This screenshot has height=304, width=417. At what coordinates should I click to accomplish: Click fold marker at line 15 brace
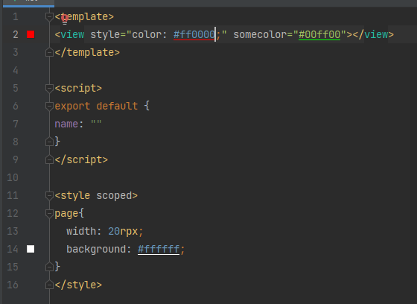(x=49, y=267)
